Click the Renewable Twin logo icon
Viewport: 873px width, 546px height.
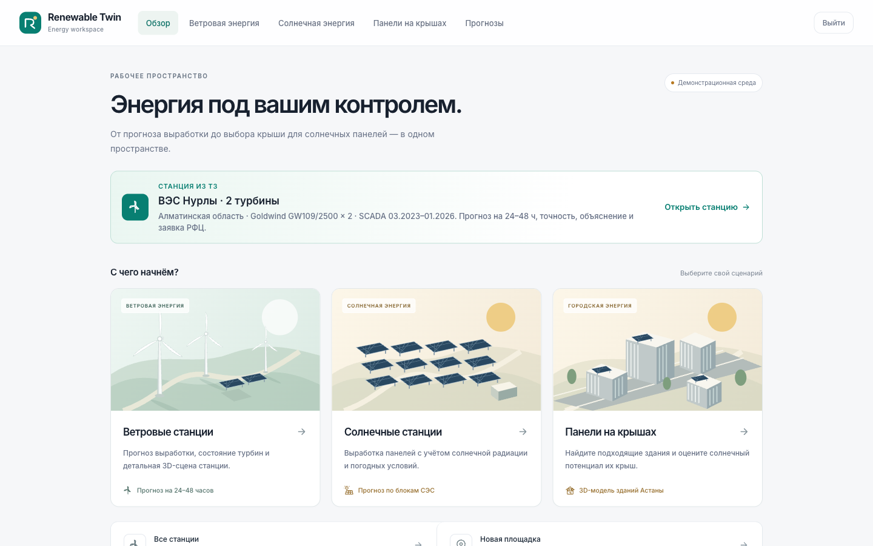pos(30,22)
